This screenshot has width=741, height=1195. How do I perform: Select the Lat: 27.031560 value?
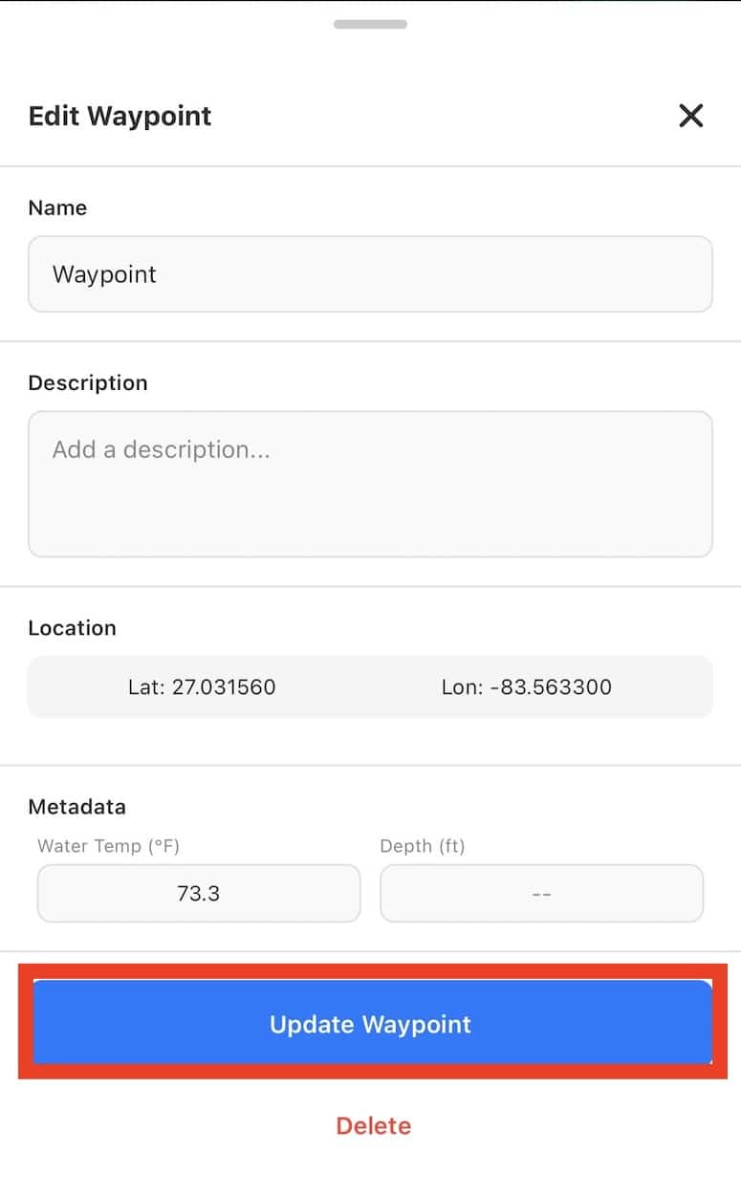pyautogui.click(x=202, y=686)
